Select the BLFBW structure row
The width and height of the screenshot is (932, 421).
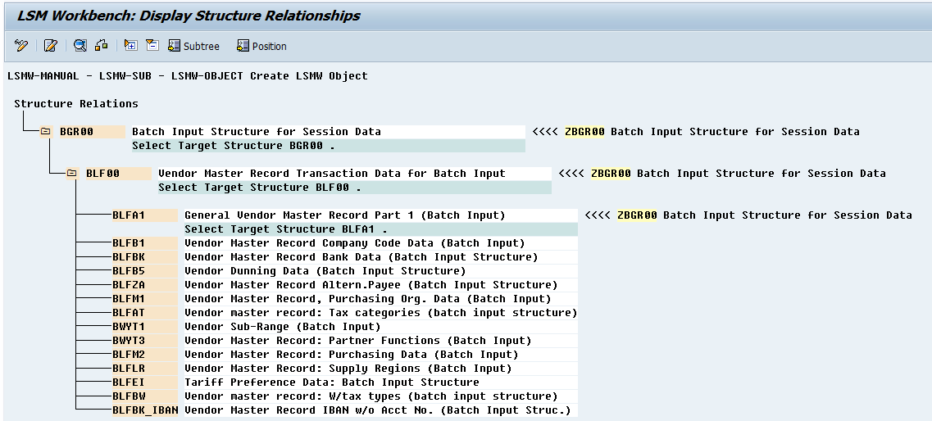(x=345, y=396)
